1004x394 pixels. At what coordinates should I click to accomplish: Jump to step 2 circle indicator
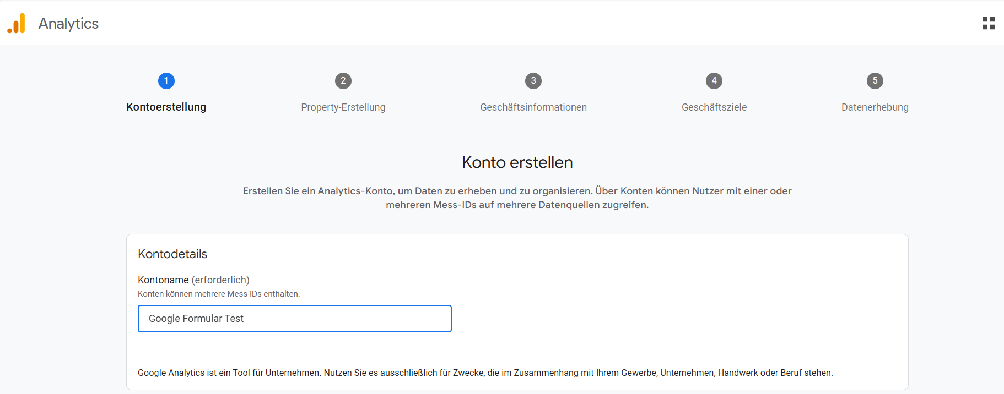coord(343,81)
